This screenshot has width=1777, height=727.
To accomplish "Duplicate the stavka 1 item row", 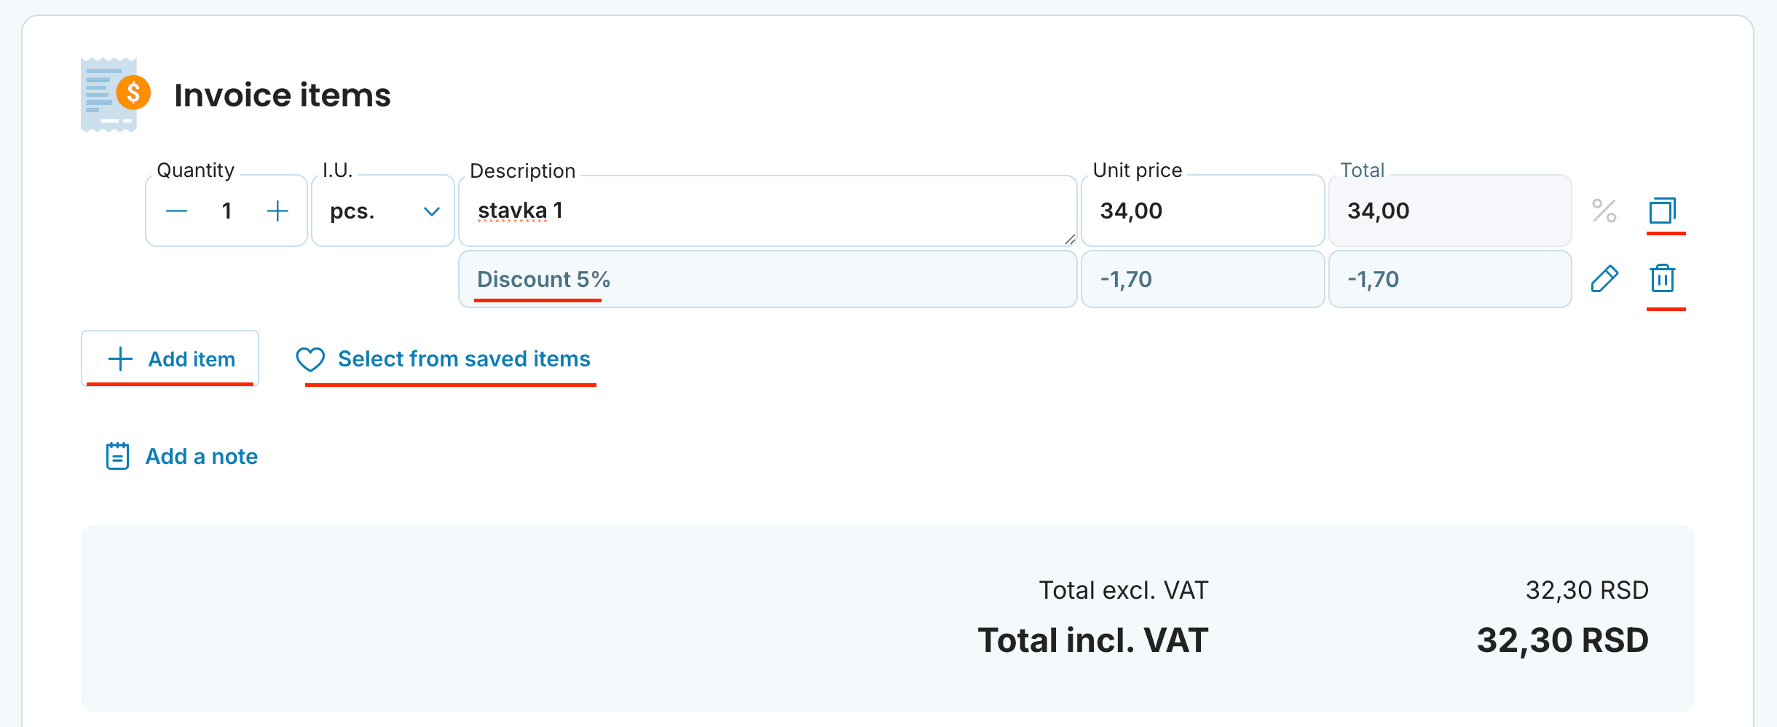I will click(1663, 211).
